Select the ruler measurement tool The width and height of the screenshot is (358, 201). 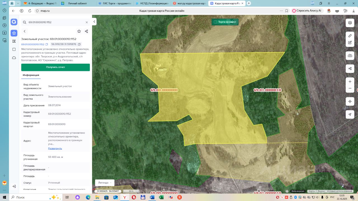point(350,36)
